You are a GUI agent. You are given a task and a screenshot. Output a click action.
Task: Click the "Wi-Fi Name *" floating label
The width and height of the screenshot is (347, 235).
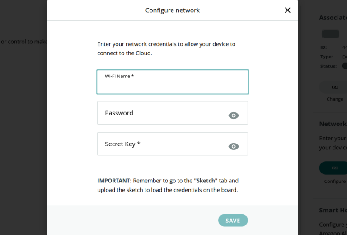click(x=119, y=76)
